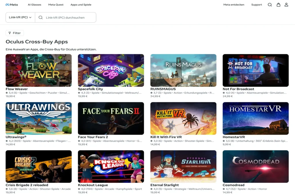Open the Ultrawings cover image
This screenshot has width=295, height=196.
[39, 119]
